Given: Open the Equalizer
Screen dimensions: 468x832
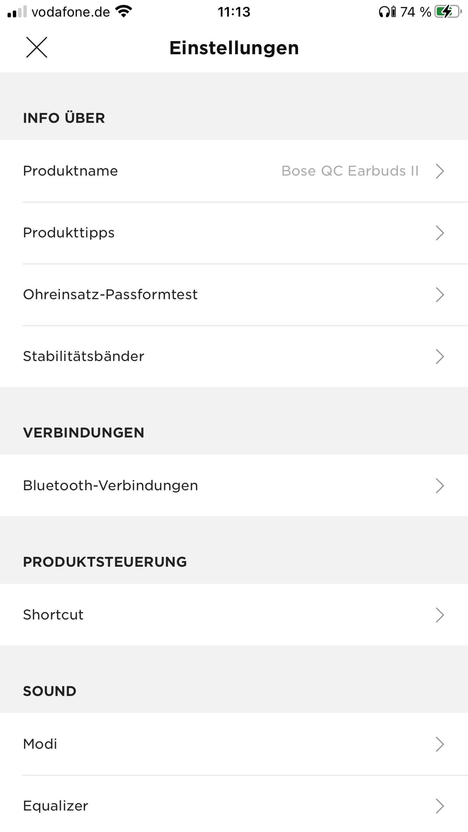Looking at the screenshot, I should (x=56, y=806).
